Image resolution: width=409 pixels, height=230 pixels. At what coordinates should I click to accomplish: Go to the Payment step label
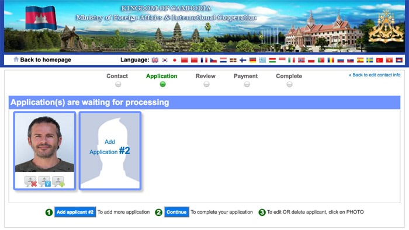pos(246,76)
